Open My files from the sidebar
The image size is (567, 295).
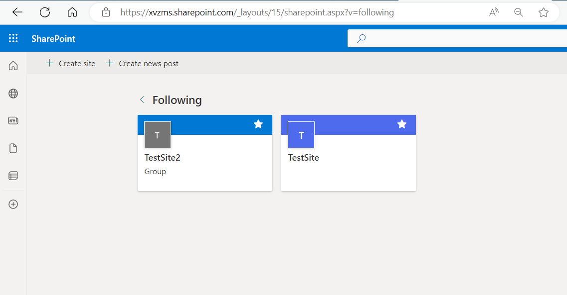pyautogui.click(x=13, y=148)
